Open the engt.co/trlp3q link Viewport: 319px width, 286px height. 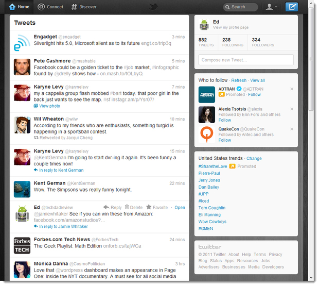tap(156, 43)
